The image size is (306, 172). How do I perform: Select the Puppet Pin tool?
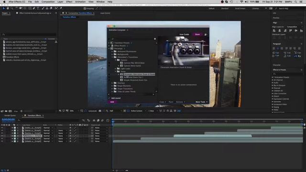61,9
